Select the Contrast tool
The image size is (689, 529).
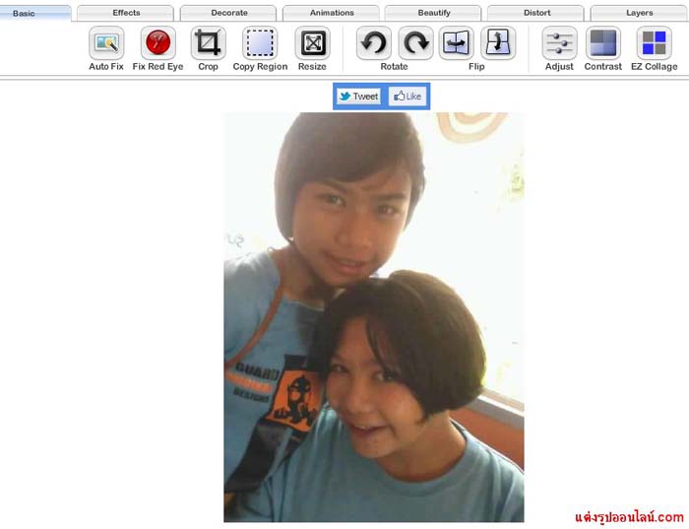coord(602,43)
